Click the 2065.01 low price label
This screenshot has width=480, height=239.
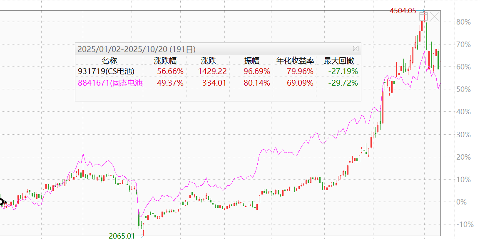[122, 236]
